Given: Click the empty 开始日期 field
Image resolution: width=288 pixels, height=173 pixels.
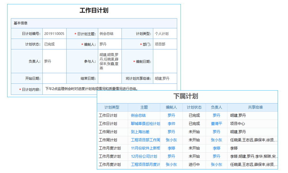Looking at the screenshot, I should [55, 78].
